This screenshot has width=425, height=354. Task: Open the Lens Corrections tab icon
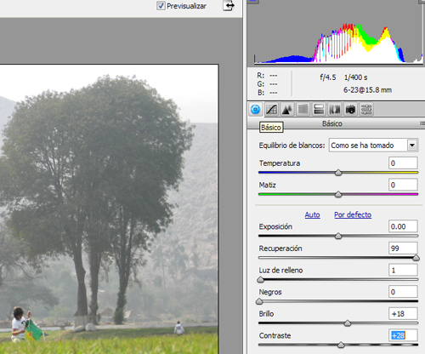click(335, 110)
